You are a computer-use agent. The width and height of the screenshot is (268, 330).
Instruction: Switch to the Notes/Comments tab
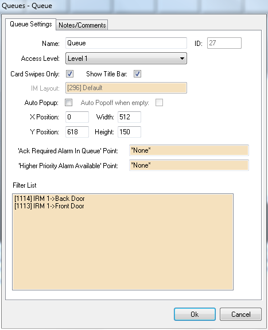[82, 25]
